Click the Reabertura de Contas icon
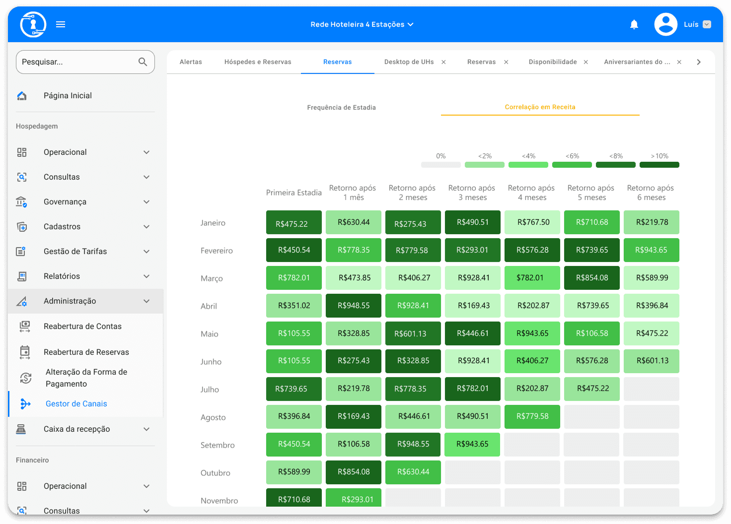731x524 pixels. pyautogui.click(x=25, y=327)
